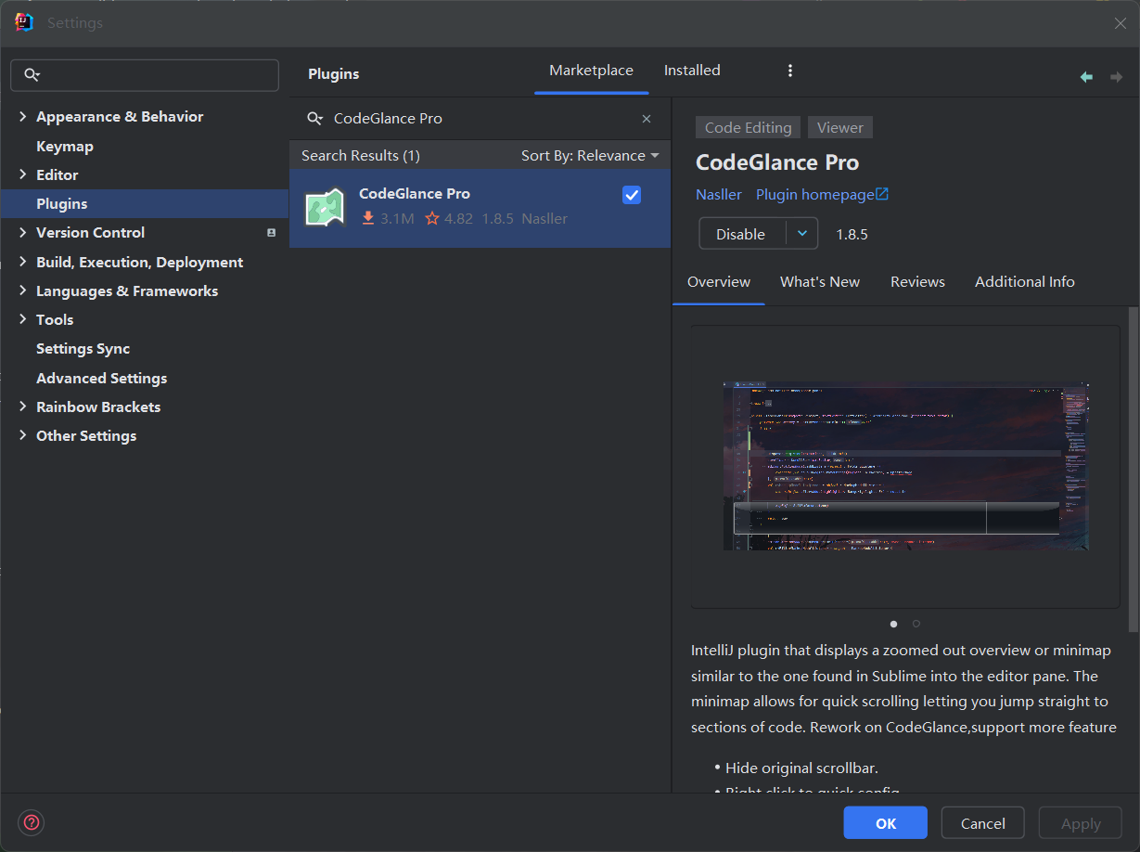Switch to the Marketplace tab
Screen dimensions: 1140x852
(x=591, y=71)
